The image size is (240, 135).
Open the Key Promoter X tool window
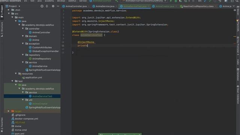238,46
